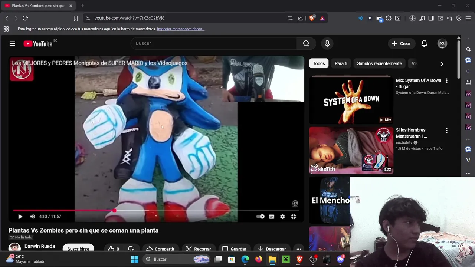This screenshot has height=267, width=475.
Task: Open browser extensions puzzle icon
Action: pyautogui.click(x=389, y=18)
